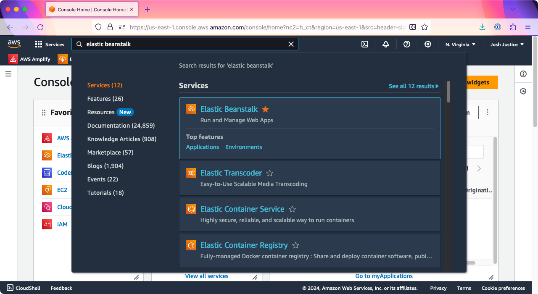The height and width of the screenshot is (294, 538).
Task: Filter results by Tutorials (18)
Action: (105, 193)
